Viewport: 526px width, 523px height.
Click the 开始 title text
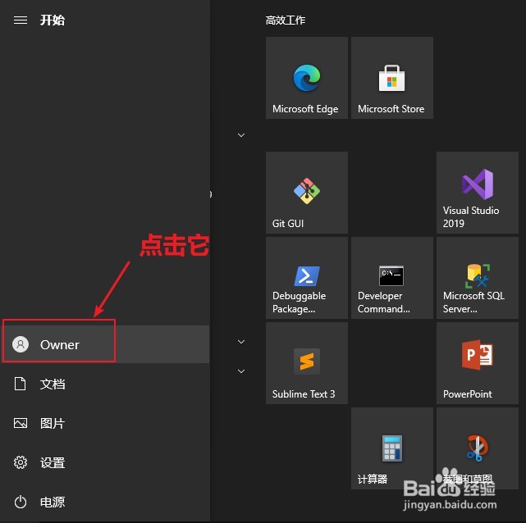pyautogui.click(x=53, y=20)
